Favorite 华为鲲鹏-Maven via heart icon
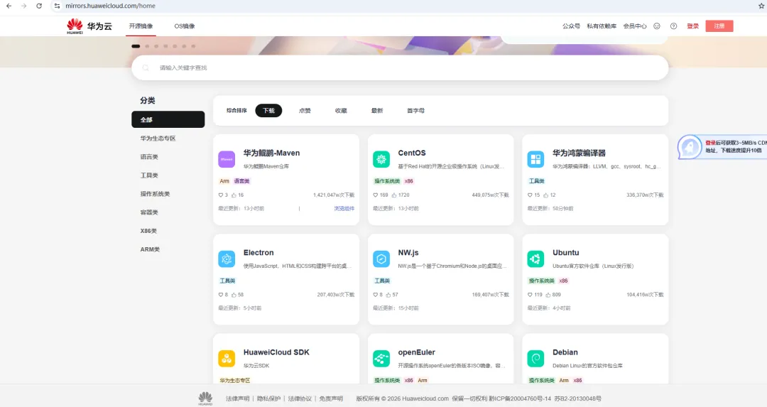 [221, 195]
